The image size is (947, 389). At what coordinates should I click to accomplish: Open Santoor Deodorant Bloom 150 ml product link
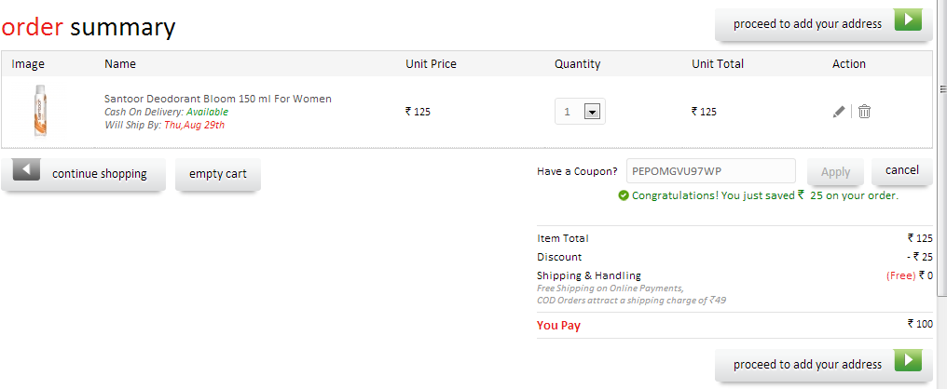tap(218, 99)
